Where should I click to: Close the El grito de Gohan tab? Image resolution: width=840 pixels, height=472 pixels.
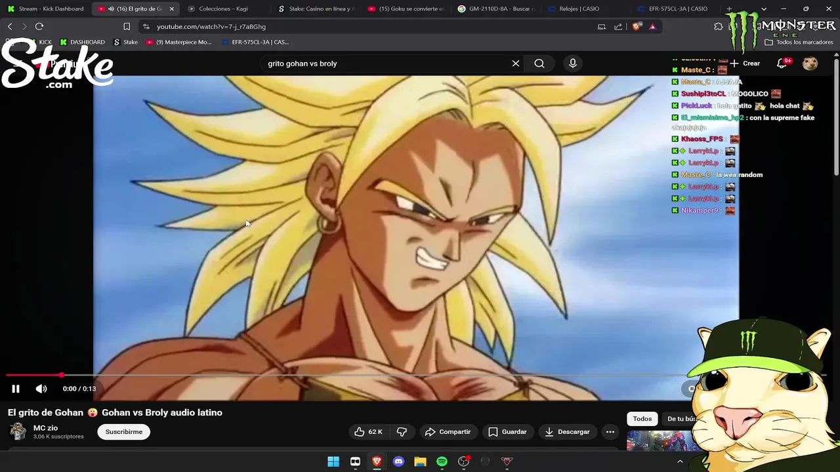point(171,9)
